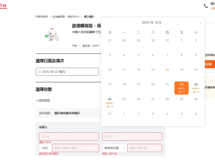Open the date selection field 2025-08-22

coord(67,72)
